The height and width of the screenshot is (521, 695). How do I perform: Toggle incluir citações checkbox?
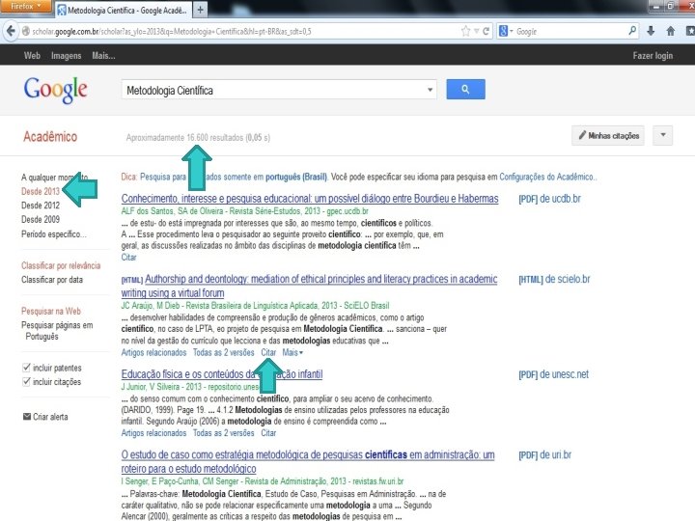coord(26,381)
